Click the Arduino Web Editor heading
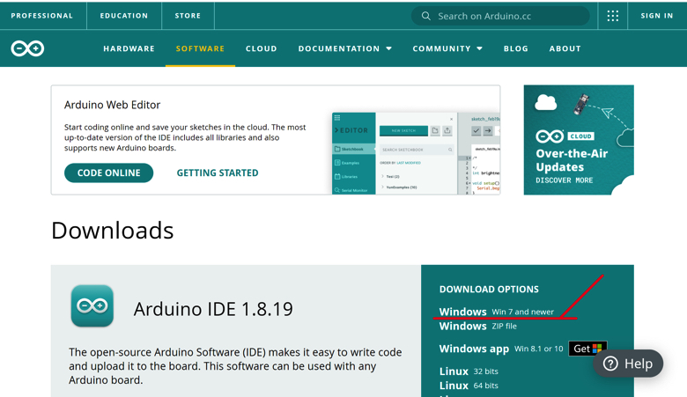Image resolution: width=687 pixels, height=397 pixels. point(112,105)
